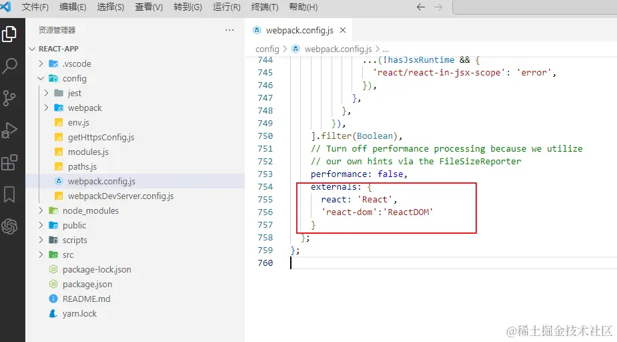The width and height of the screenshot is (617, 342).
Task: Click the VS Code logo icon
Action: pyautogui.click(x=5, y=7)
